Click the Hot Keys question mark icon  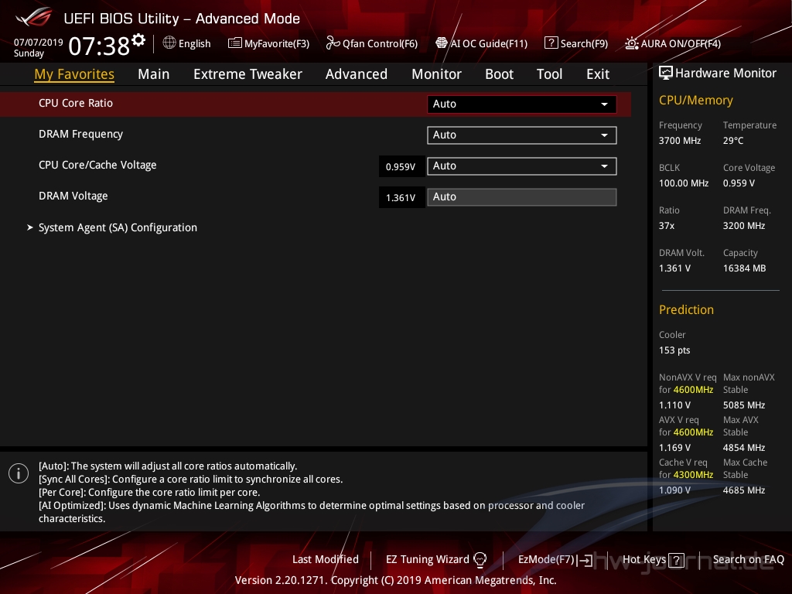pyautogui.click(x=676, y=560)
